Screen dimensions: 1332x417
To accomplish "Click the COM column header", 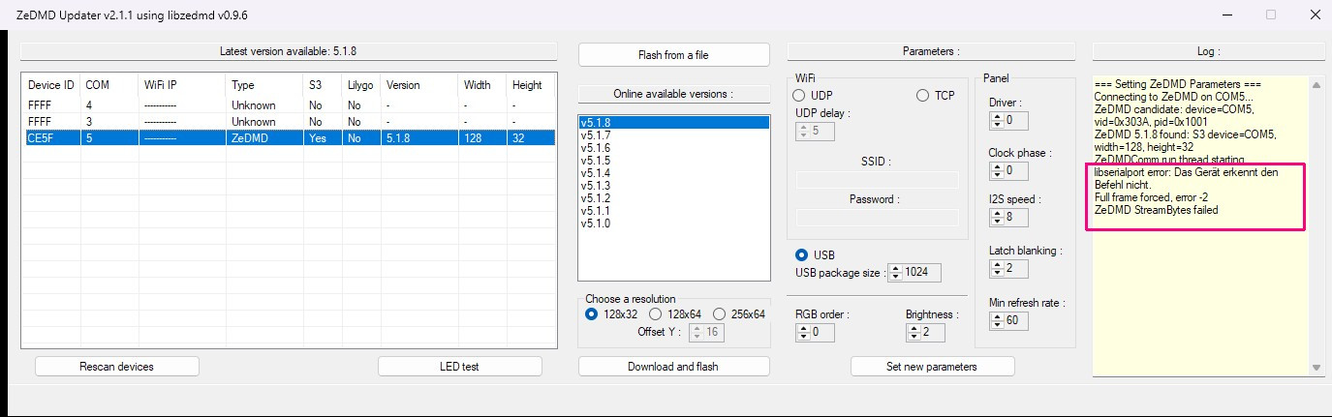I will [109, 85].
